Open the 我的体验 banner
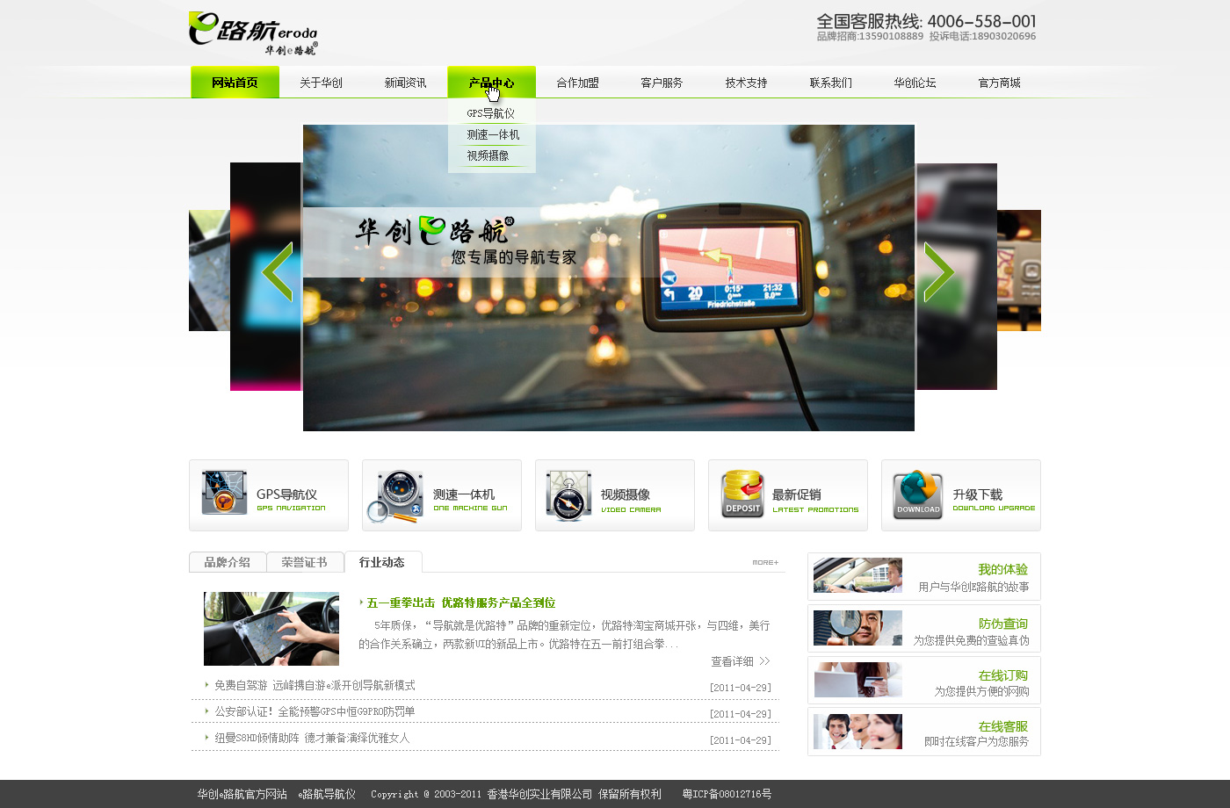This screenshot has height=808, width=1230. click(x=923, y=576)
